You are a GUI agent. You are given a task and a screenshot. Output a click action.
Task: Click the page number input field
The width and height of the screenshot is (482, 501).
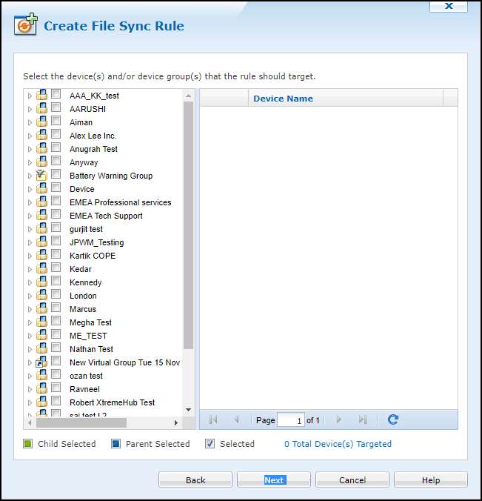click(x=291, y=420)
